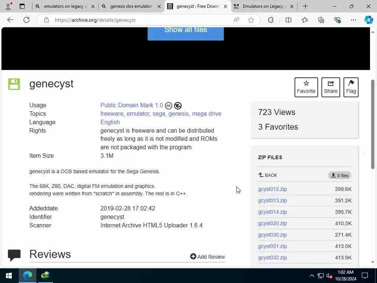Screen dimensions: 377x283
Task: Click the '723 Views' text
Action: coord(276,112)
